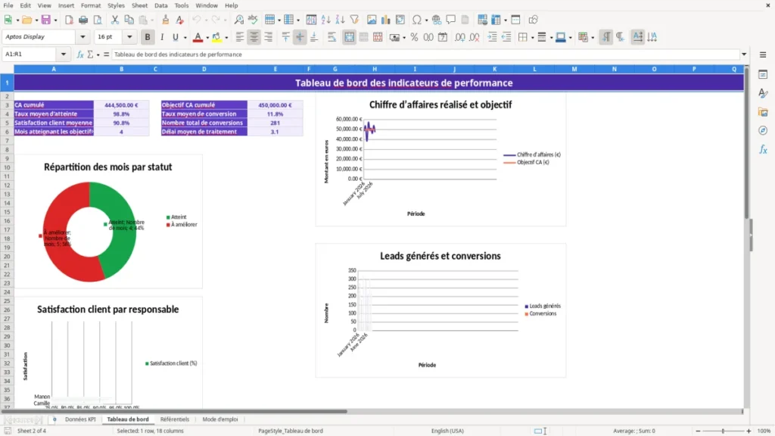Expand the Font Size dropdown
Screen dimensions: 775x436
(129, 36)
